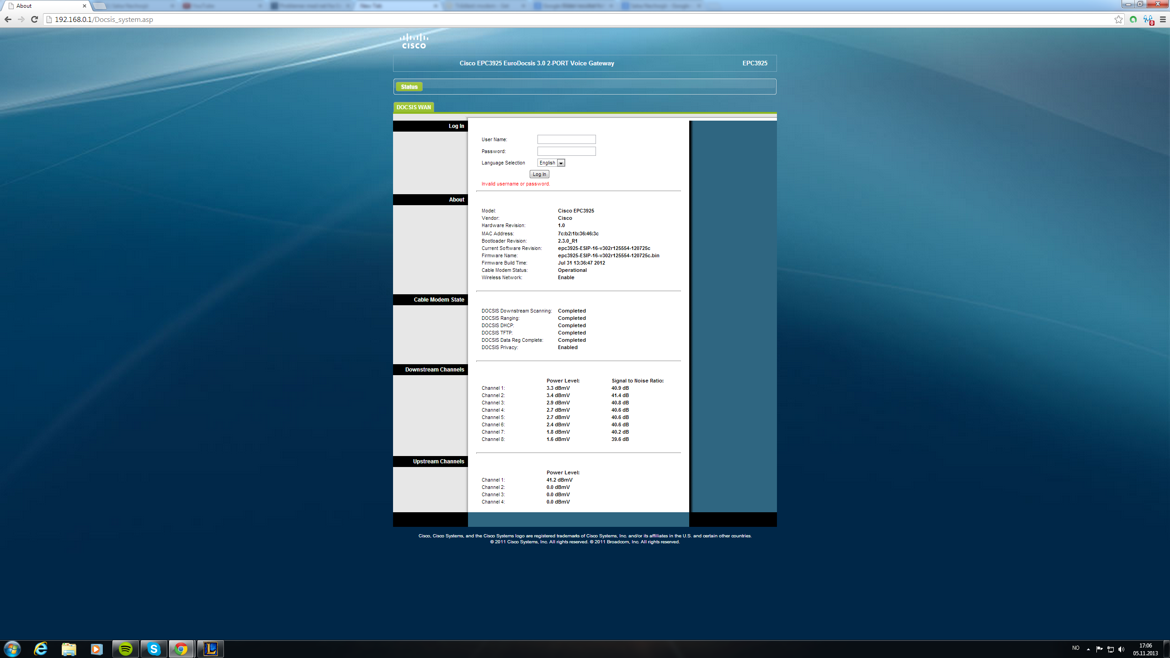Open the Windows Start menu
This screenshot has width=1170, height=658.
pyautogui.click(x=12, y=649)
